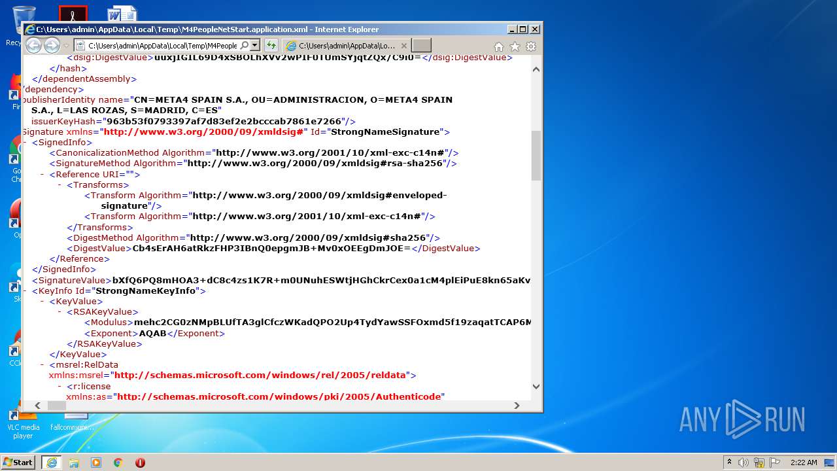Screen dimensions: 837x471
Task: Click vertical scrollbar up arrow
Action: [536, 69]
